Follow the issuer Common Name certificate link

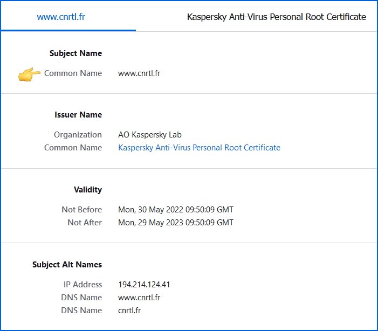[x=199, y=148]
